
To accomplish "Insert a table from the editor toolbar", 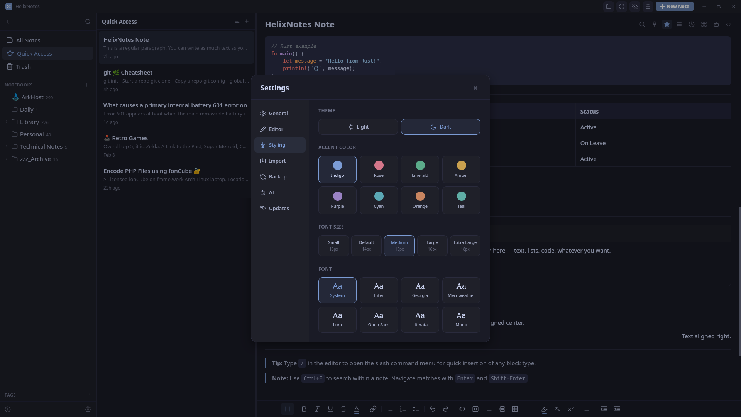I will [x=515, y=409].
